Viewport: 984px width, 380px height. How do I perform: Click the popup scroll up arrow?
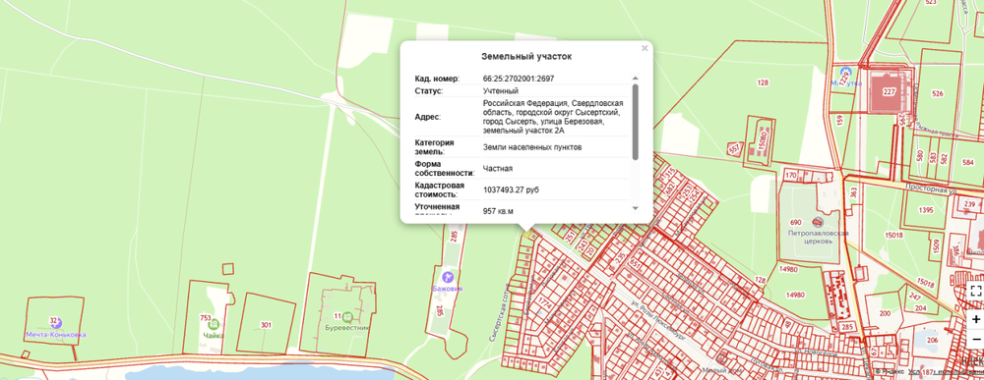click(635, 79)
